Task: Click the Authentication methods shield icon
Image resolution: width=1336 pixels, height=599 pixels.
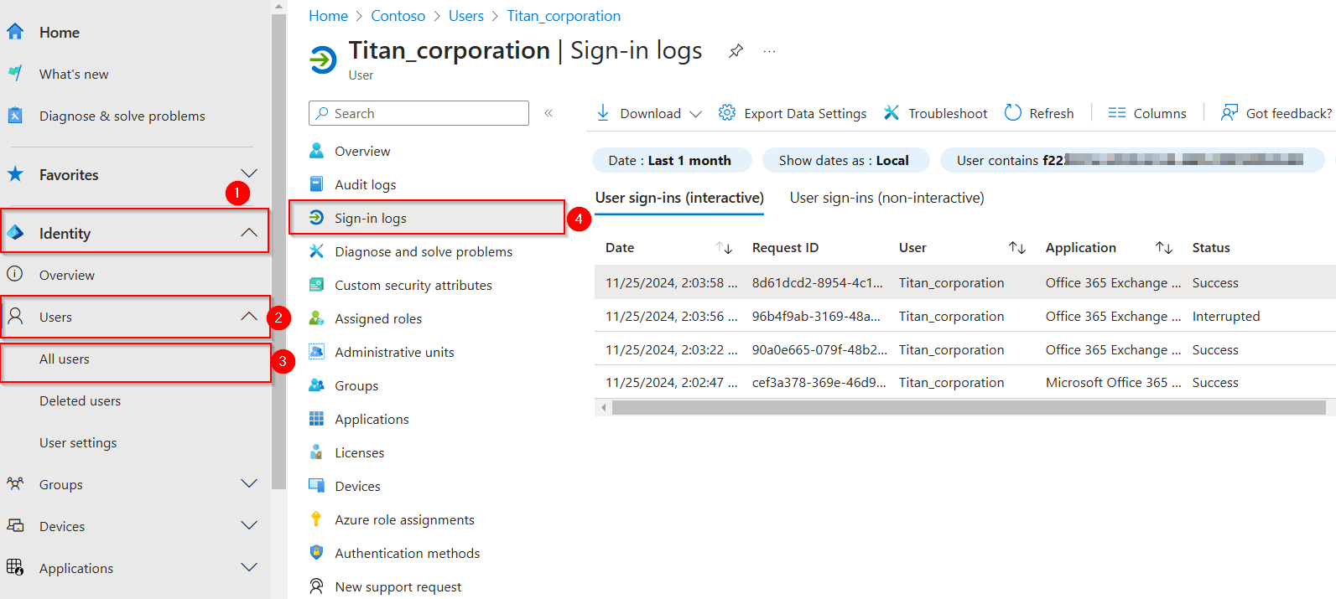Action: click(x=316, y=553)
